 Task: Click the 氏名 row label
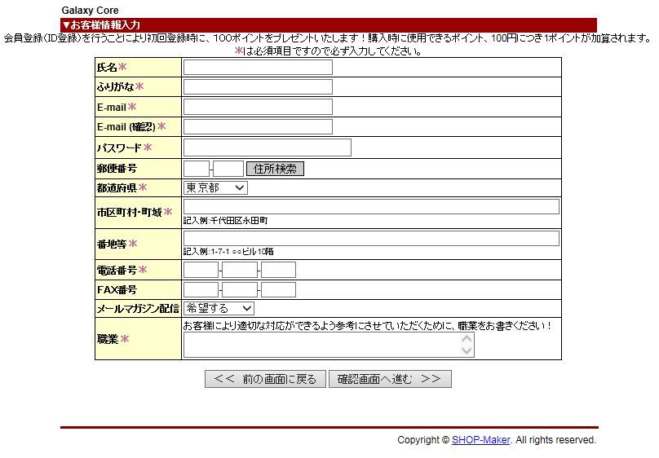click(107, 68)
